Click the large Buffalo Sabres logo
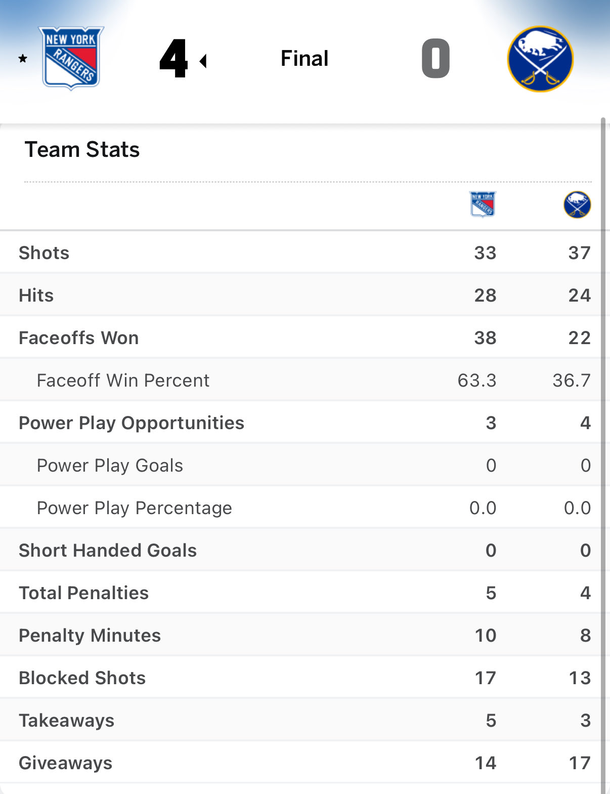 540,59
